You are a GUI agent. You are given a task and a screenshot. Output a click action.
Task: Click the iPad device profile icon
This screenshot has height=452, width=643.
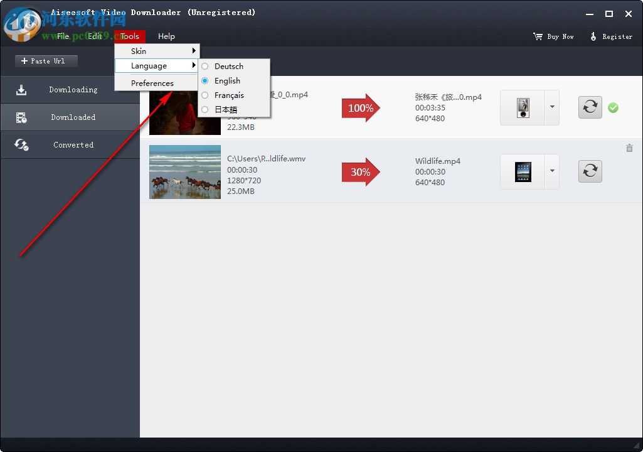point(525,171)
